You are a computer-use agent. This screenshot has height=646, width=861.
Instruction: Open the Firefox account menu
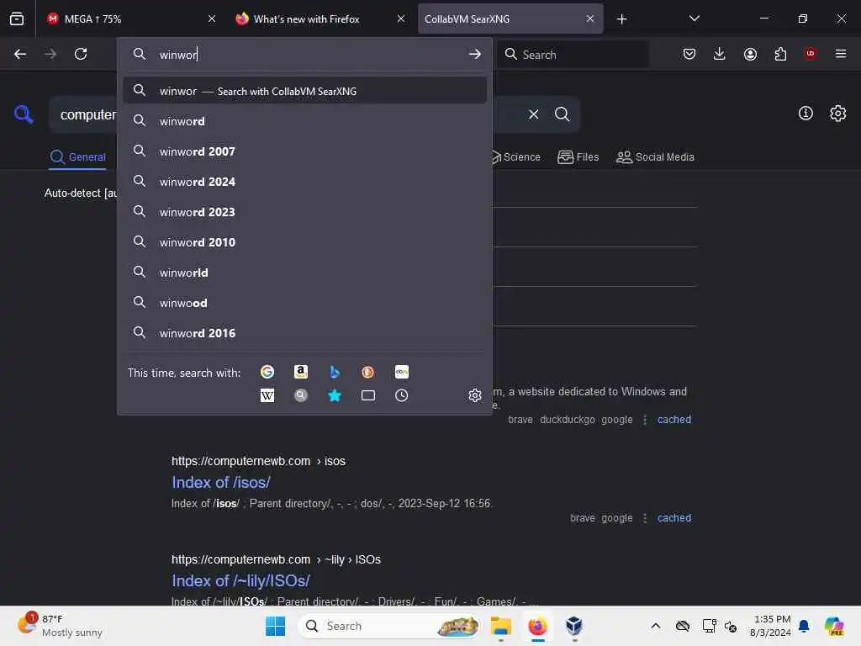click(750, 54)
